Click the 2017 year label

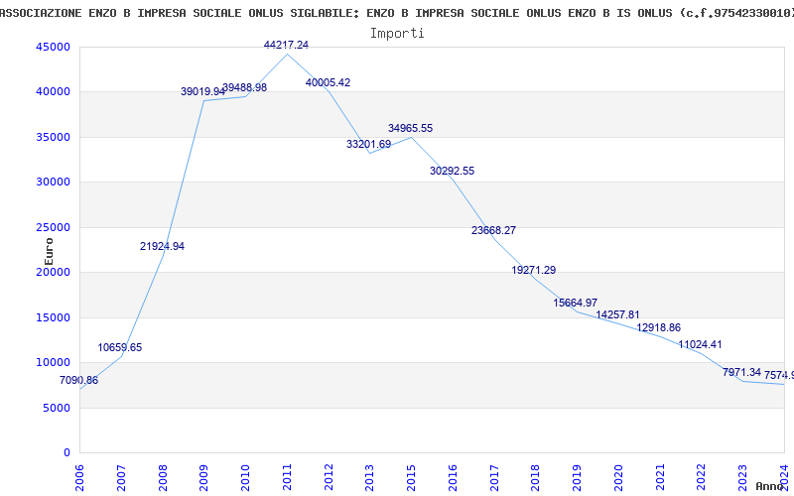494,478
